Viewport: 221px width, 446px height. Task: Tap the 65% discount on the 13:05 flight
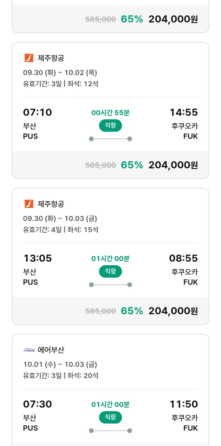(132, 311)
